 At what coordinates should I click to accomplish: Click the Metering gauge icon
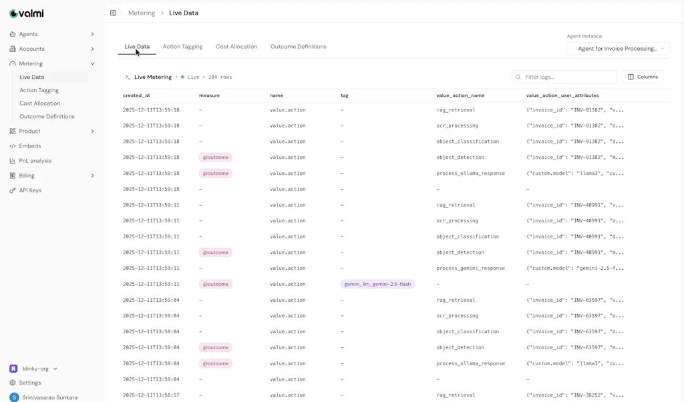click(x=13, y=63)
